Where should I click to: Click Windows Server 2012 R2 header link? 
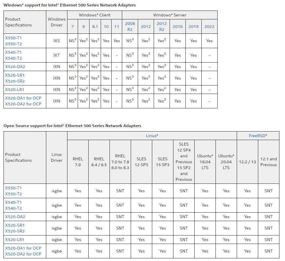tap(162, 26)
